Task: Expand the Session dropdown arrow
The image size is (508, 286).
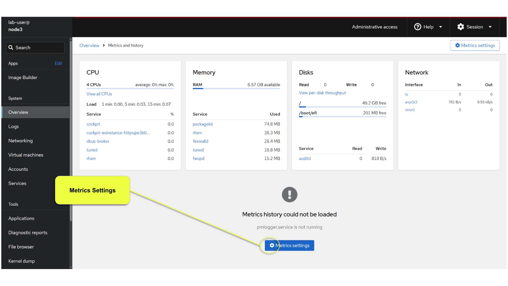Action: tap(490, 27)
